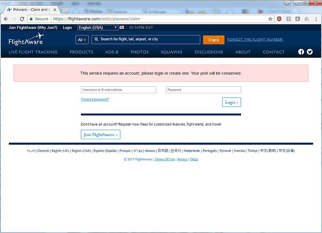Close the PiAware browser tab

click(x=55, y=10)
